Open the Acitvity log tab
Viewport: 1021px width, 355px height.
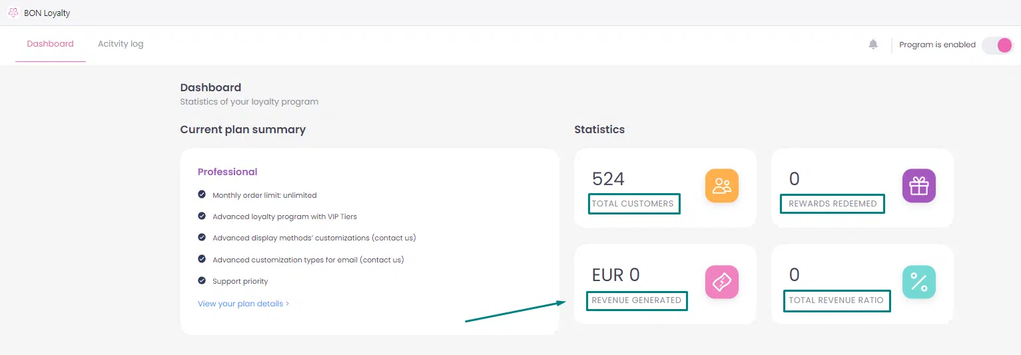121,44
